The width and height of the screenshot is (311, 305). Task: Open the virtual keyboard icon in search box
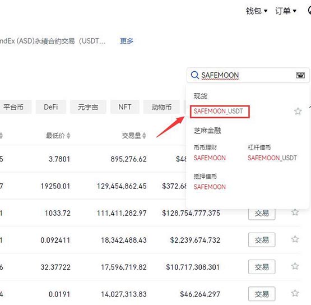300,75
